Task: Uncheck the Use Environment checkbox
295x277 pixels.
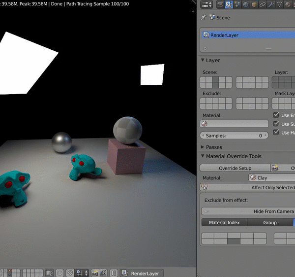Action: (x=276, y=115)
